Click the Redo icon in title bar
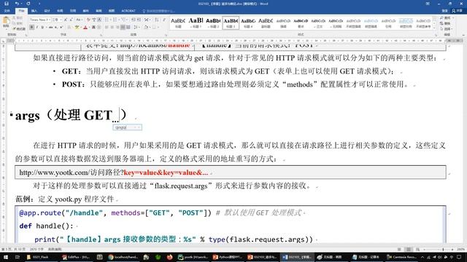467x262 pixels. pyautogui.click(x=28, y=4)
